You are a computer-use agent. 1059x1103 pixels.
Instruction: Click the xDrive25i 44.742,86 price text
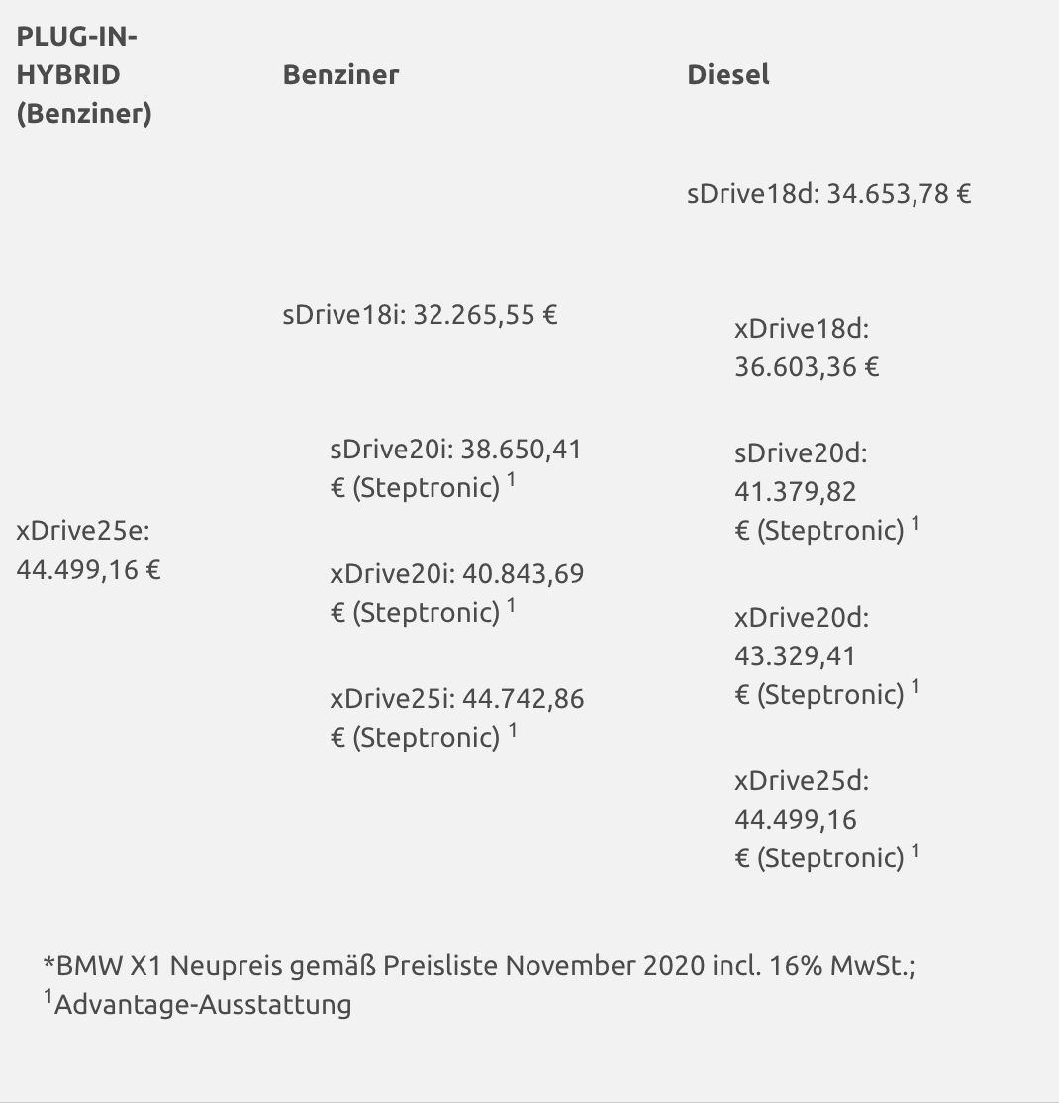(x=456, y=700)
